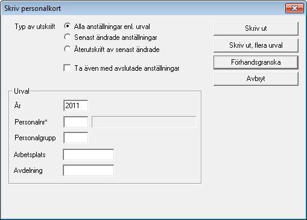Click the 'Urval' group label
This screenshot has width=307, height=220.
tap(22, 91)
